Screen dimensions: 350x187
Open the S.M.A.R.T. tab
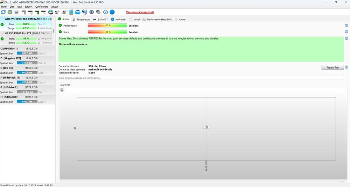tap(101, 19)
